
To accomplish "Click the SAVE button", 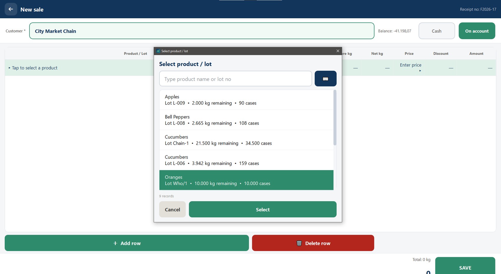I will (x=465, y=266).
